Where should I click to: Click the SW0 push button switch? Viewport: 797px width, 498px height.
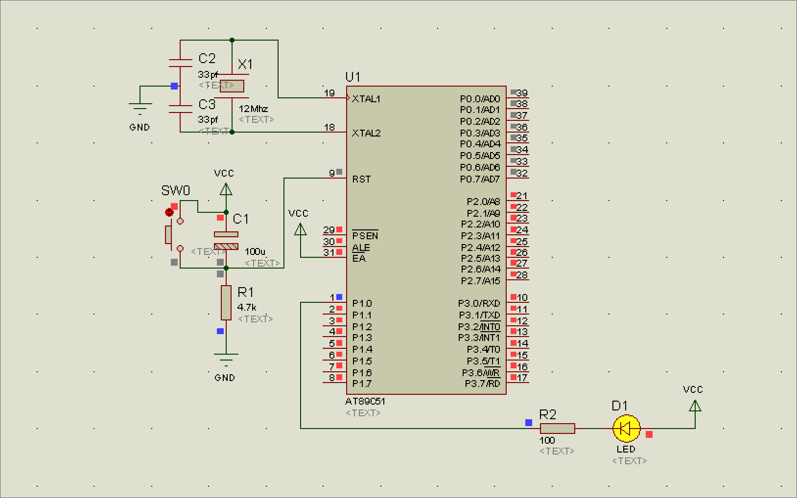click(174, 235)
